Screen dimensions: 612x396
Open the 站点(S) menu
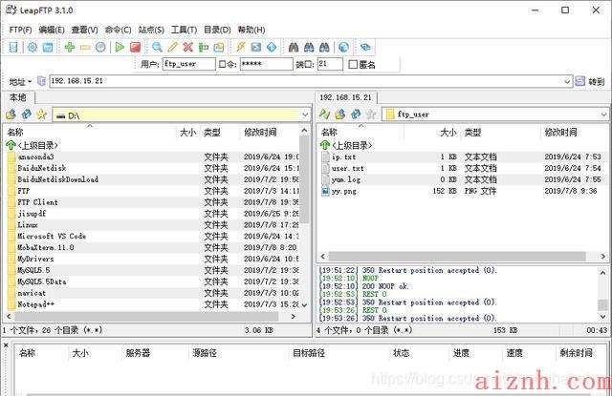(x=151, y=30)
